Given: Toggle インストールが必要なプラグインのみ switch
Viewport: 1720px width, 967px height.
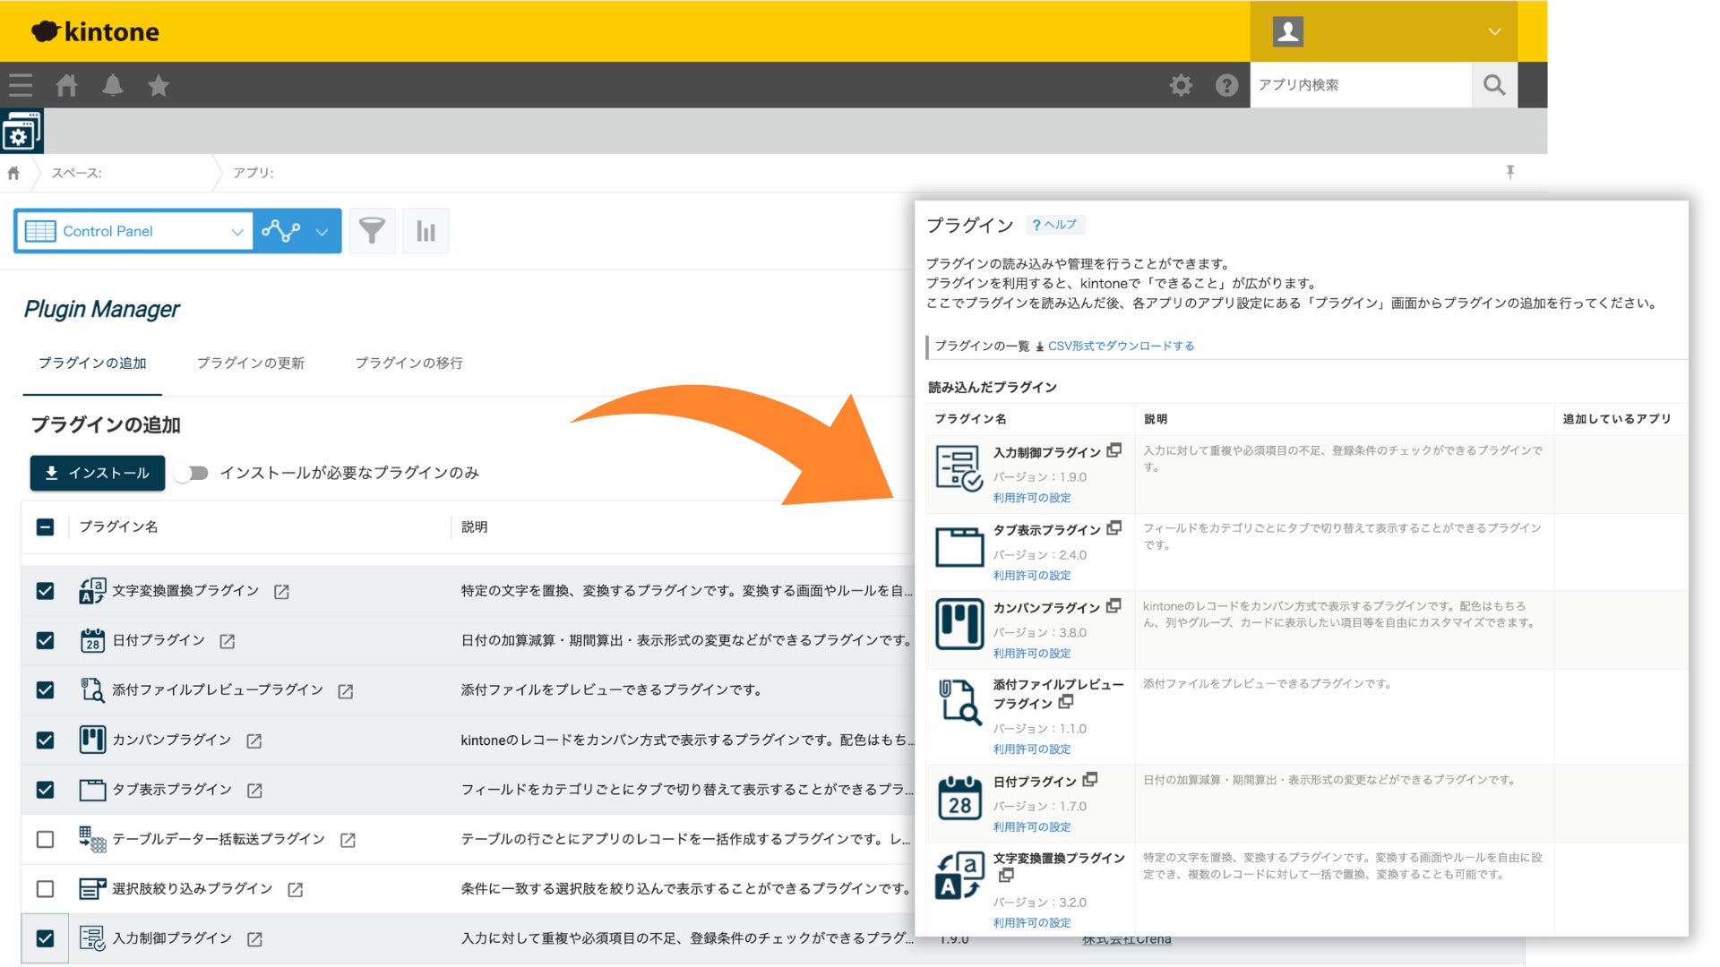Looking at the screenshot, I should [192, 473].
